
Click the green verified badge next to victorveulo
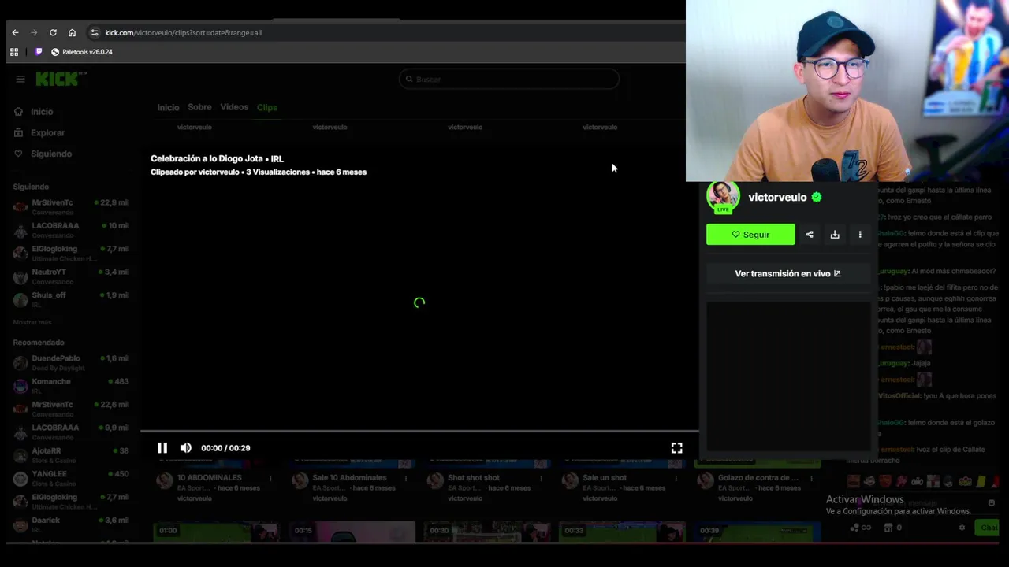[x=817, y=198]
